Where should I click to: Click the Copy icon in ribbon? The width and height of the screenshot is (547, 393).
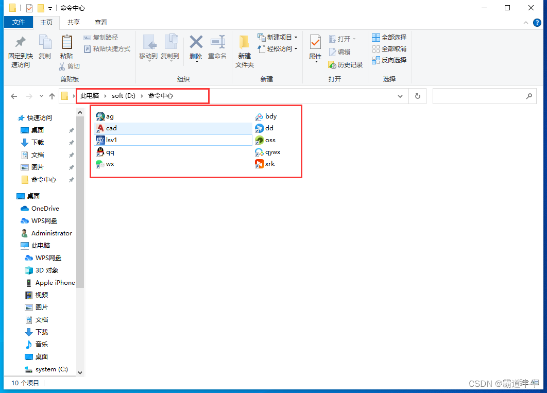[45, 42]
